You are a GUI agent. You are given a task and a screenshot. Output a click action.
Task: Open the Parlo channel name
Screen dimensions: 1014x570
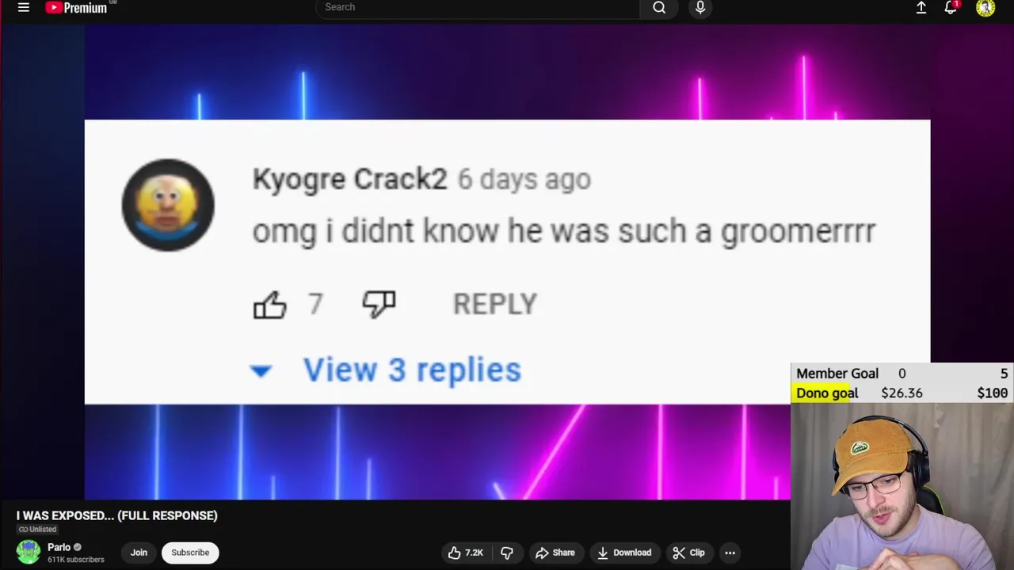point(59,547)
